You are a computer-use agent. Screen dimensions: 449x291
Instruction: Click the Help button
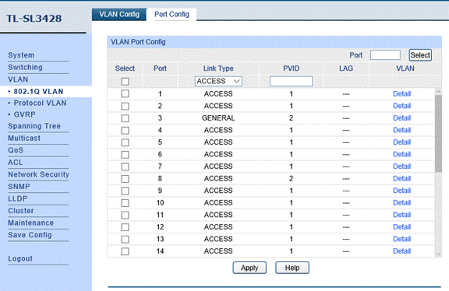(292, 268)
